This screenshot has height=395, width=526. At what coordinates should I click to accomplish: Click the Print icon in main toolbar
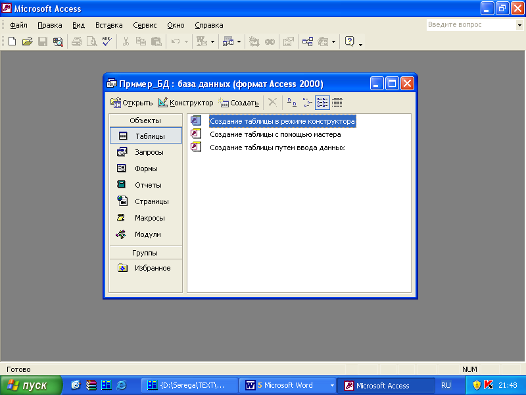(x=77, y=41)
